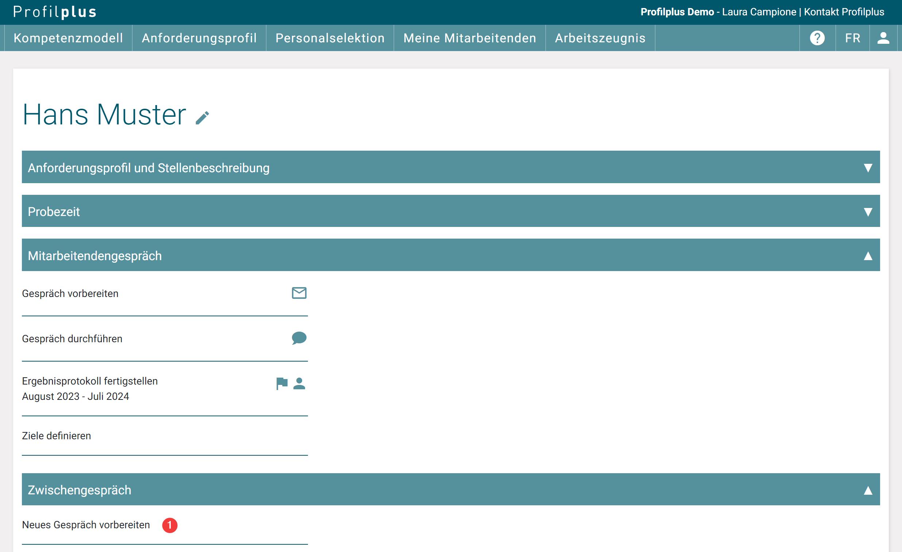The image size is (902, 552).
Task: Click the Ziele definieren entry
Action: (x=56, y=436)
